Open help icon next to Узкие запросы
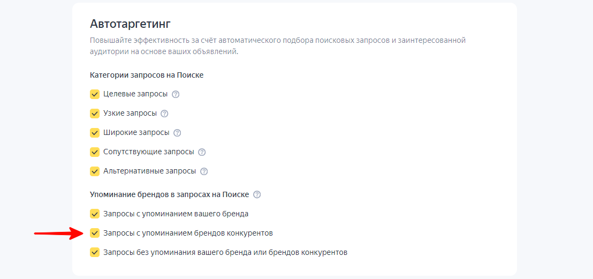This screenshot has height=279, width=593. (x=164, y=114)
